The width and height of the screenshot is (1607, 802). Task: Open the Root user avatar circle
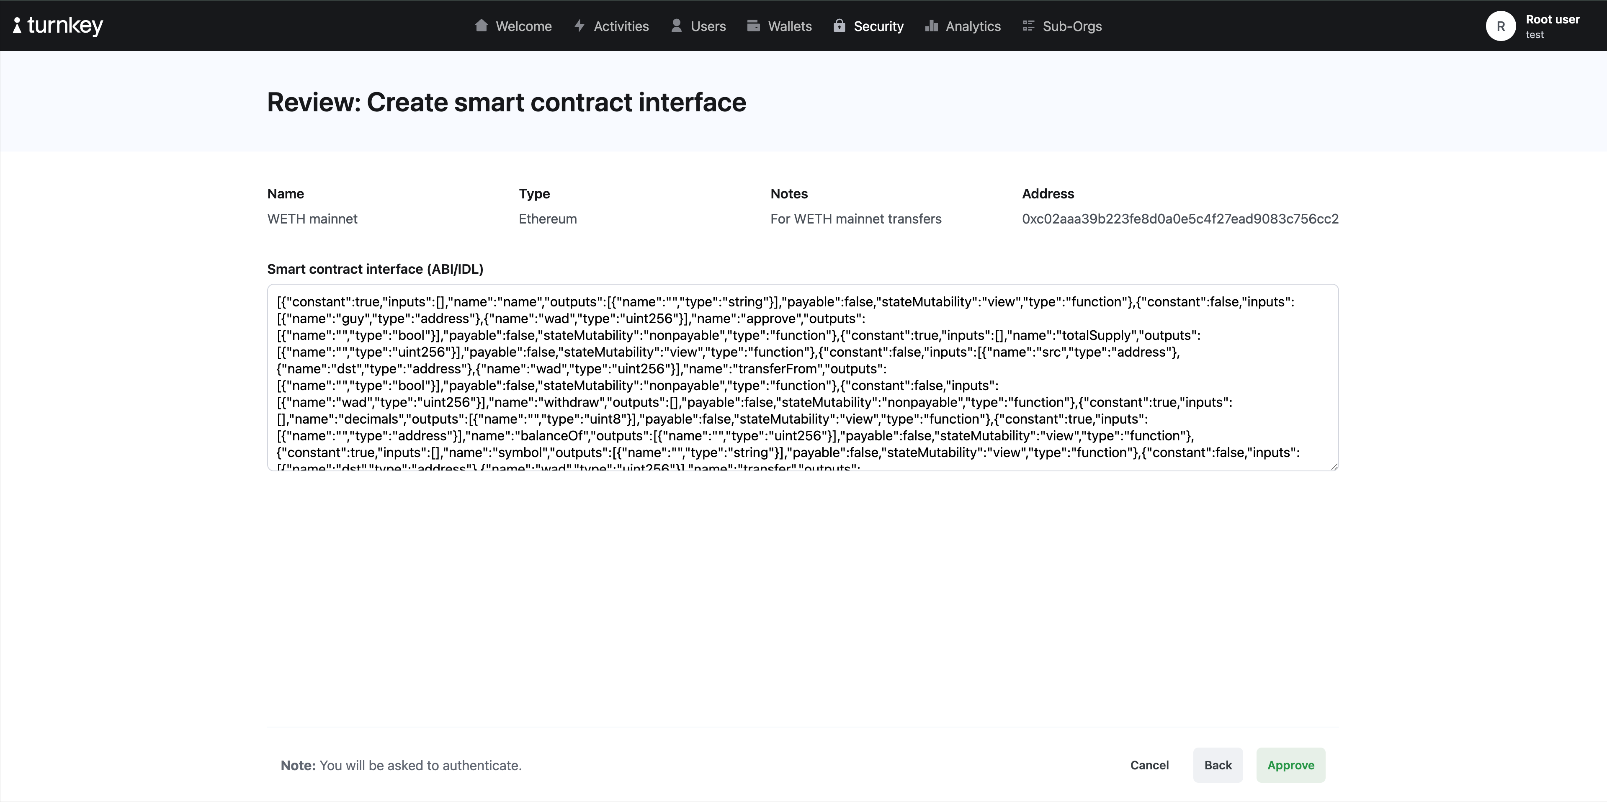pos(1501,26)
